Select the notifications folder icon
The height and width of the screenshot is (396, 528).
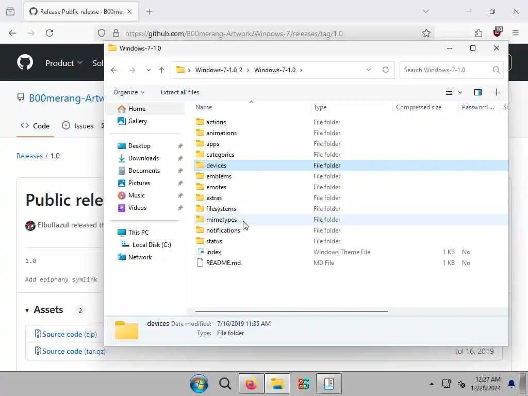tap(200, 230)
